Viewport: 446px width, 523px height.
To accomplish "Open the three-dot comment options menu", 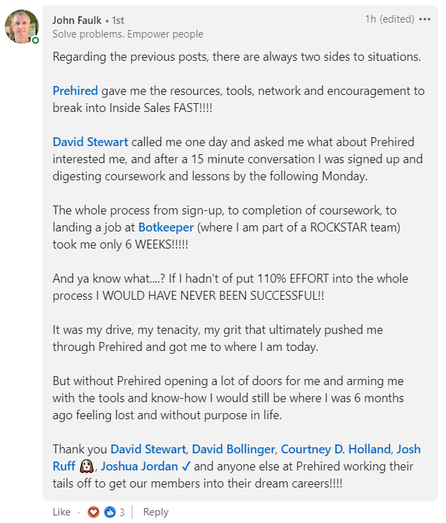I will pyautogui.click(x=425, y=19).
